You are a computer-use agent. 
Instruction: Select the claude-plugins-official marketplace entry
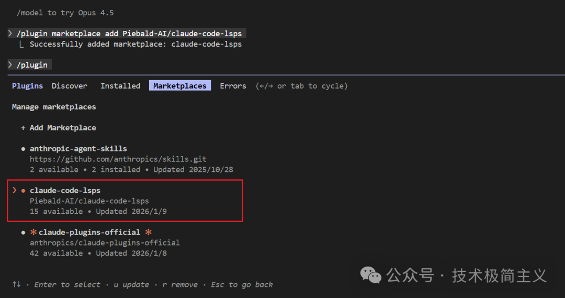(89, 233)
